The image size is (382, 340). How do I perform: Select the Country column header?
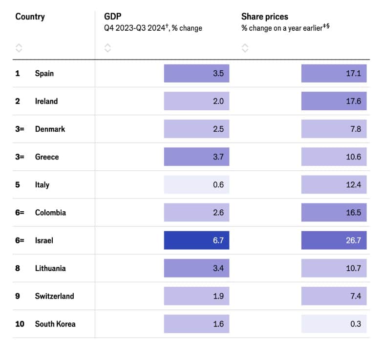tap(30, 17)
